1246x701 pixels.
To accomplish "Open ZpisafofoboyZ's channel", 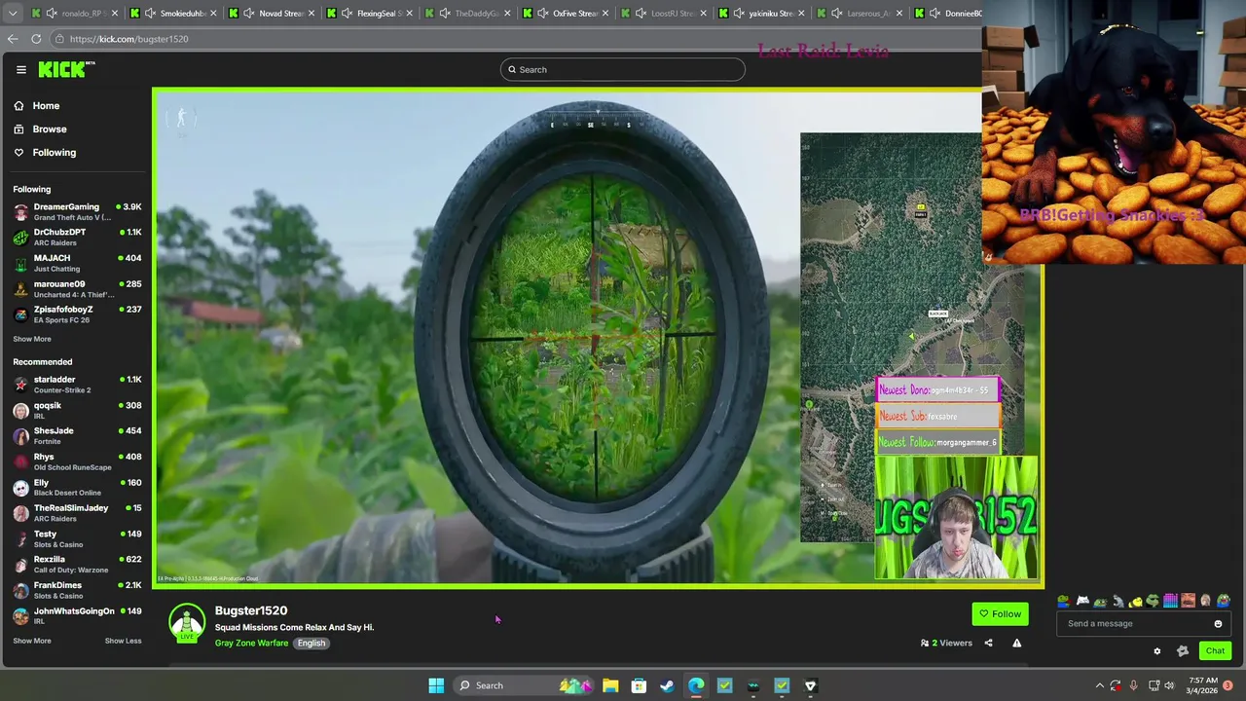I will (77, 314).
